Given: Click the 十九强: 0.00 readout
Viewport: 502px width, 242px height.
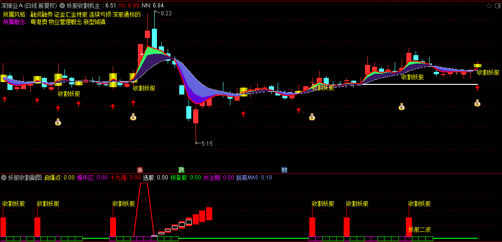Looking at the screenshot, I should pos(125,178).
